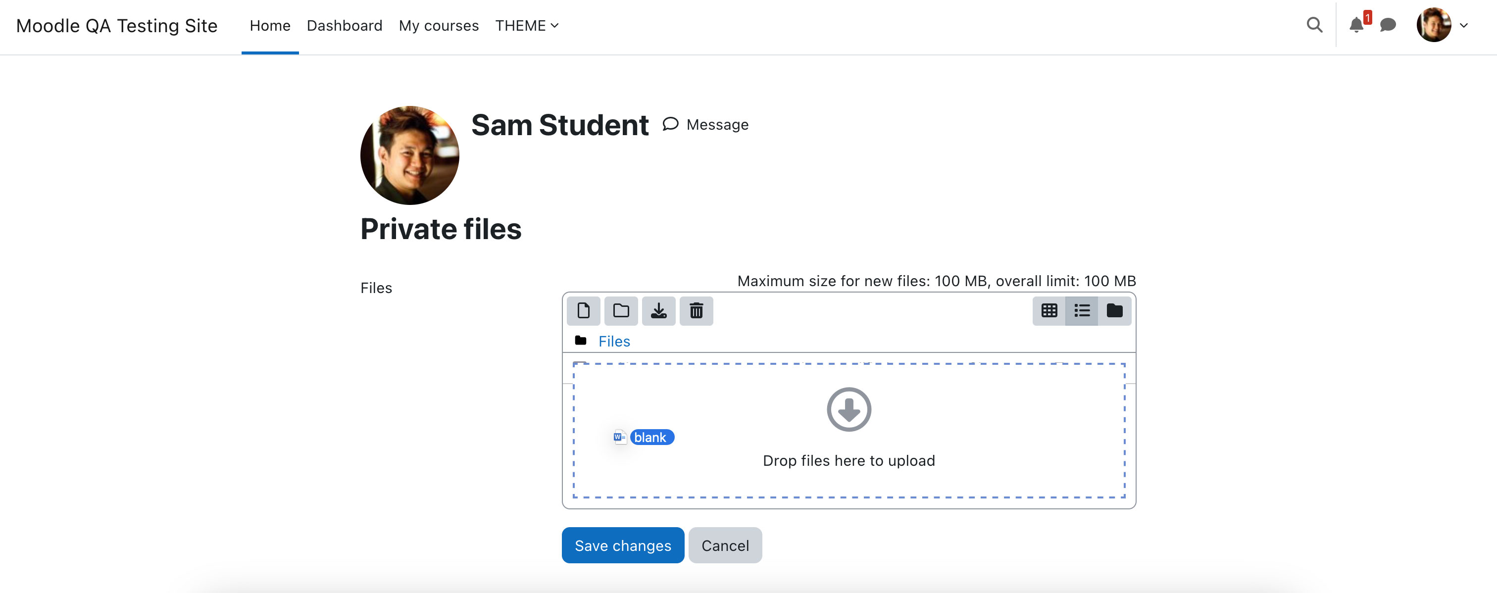1497x593 pixels.
Task: Click the Create folder icon
Action: point(621,311)
